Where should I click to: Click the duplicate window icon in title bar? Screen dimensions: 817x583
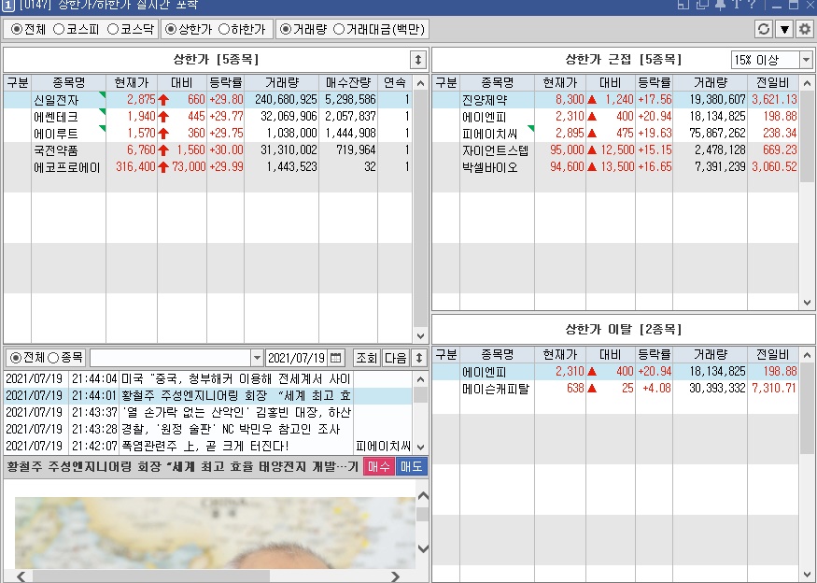(702, 4)
